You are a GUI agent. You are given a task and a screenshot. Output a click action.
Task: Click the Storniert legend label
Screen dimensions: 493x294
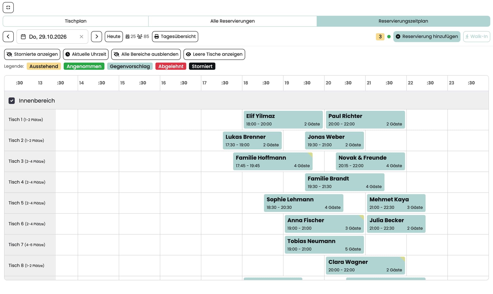(202, 66)
